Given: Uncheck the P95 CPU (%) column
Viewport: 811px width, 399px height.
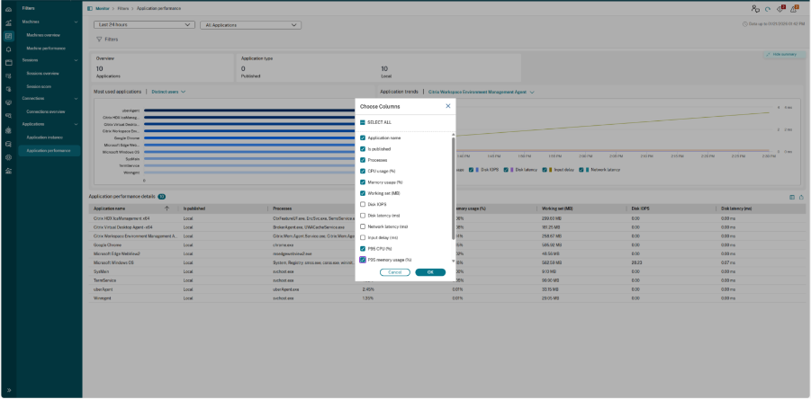Looking at the screenshot, I should click(x=363, y=249).
